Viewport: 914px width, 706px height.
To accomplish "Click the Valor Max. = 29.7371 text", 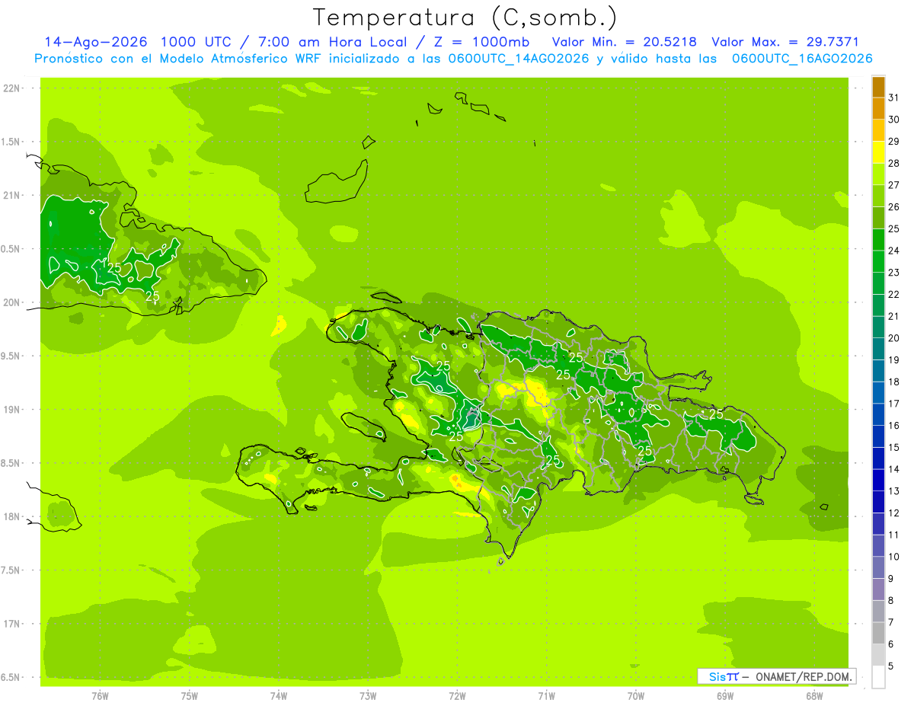I will coord(785,42).
